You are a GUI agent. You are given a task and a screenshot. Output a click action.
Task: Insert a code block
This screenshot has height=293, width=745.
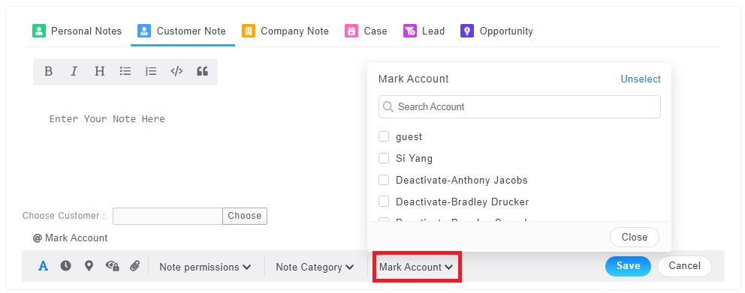coord(176,72)
